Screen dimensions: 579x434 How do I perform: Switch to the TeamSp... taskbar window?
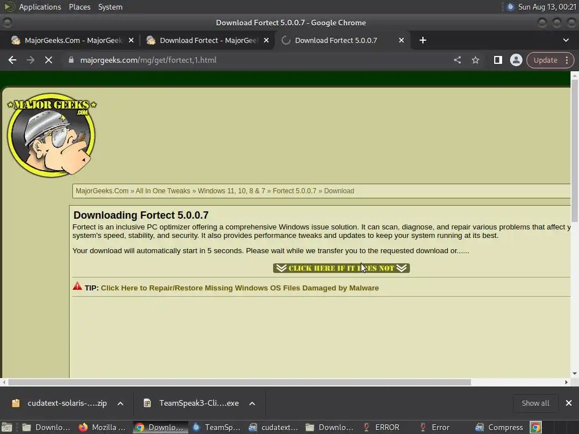coord(216,427)
